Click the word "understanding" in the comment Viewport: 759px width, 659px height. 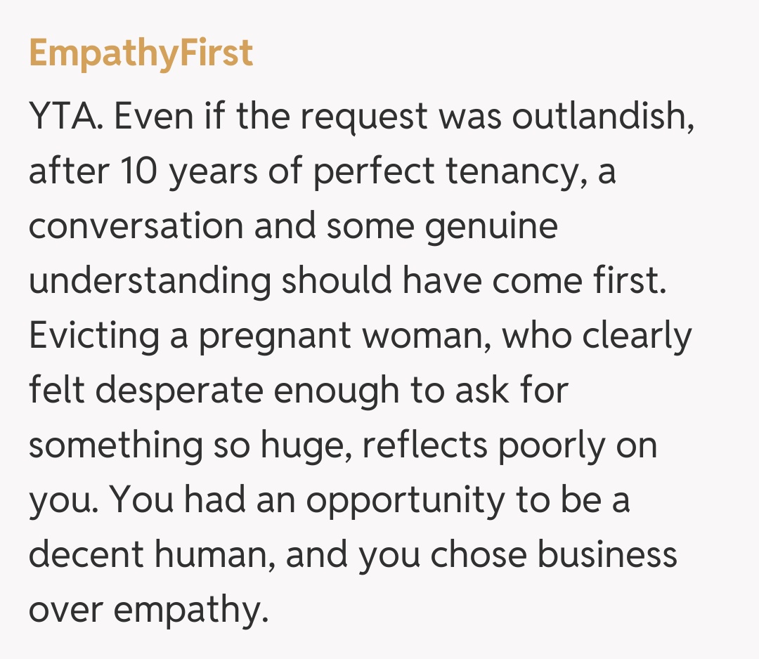point(150,281)
